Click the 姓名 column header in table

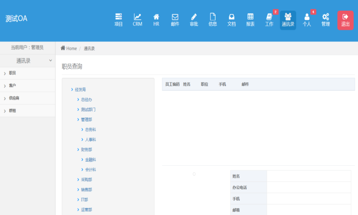(x=187, y=84)
